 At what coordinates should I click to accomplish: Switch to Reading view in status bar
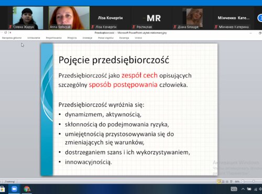(x=227, y=181)
